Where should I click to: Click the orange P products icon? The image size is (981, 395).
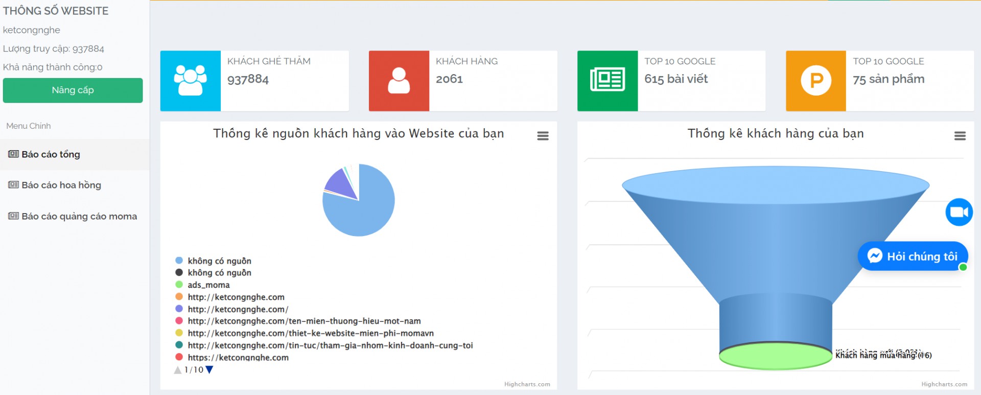(815, 81)
